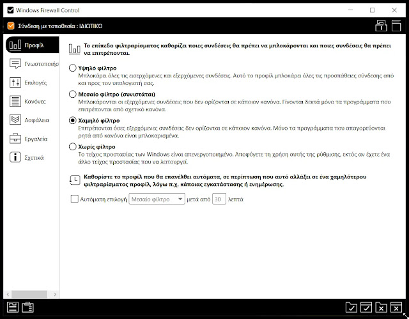Select the Υψηλό φίλτρο radio button
This screenshot has height=319, width=409.
pyautogui.click(x=72, y=68)
